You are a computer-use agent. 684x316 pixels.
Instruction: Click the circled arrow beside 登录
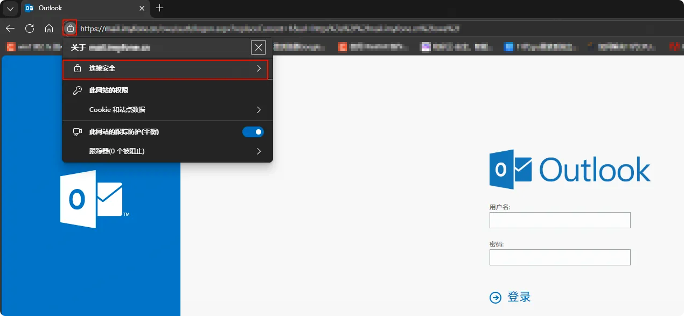tap(495, 298)
